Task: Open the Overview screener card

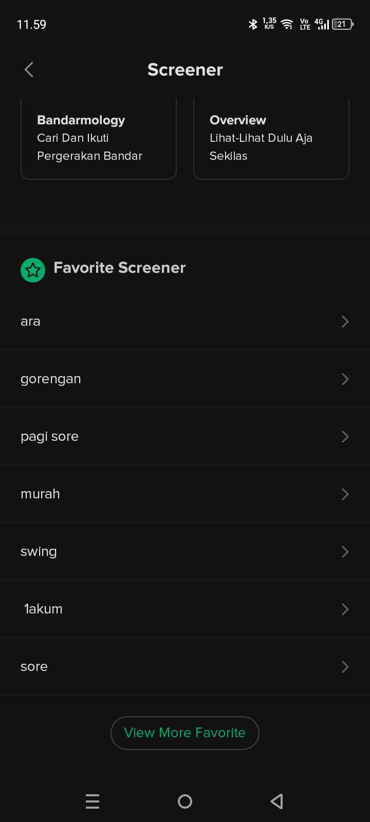Action: [x=271, y=138]
